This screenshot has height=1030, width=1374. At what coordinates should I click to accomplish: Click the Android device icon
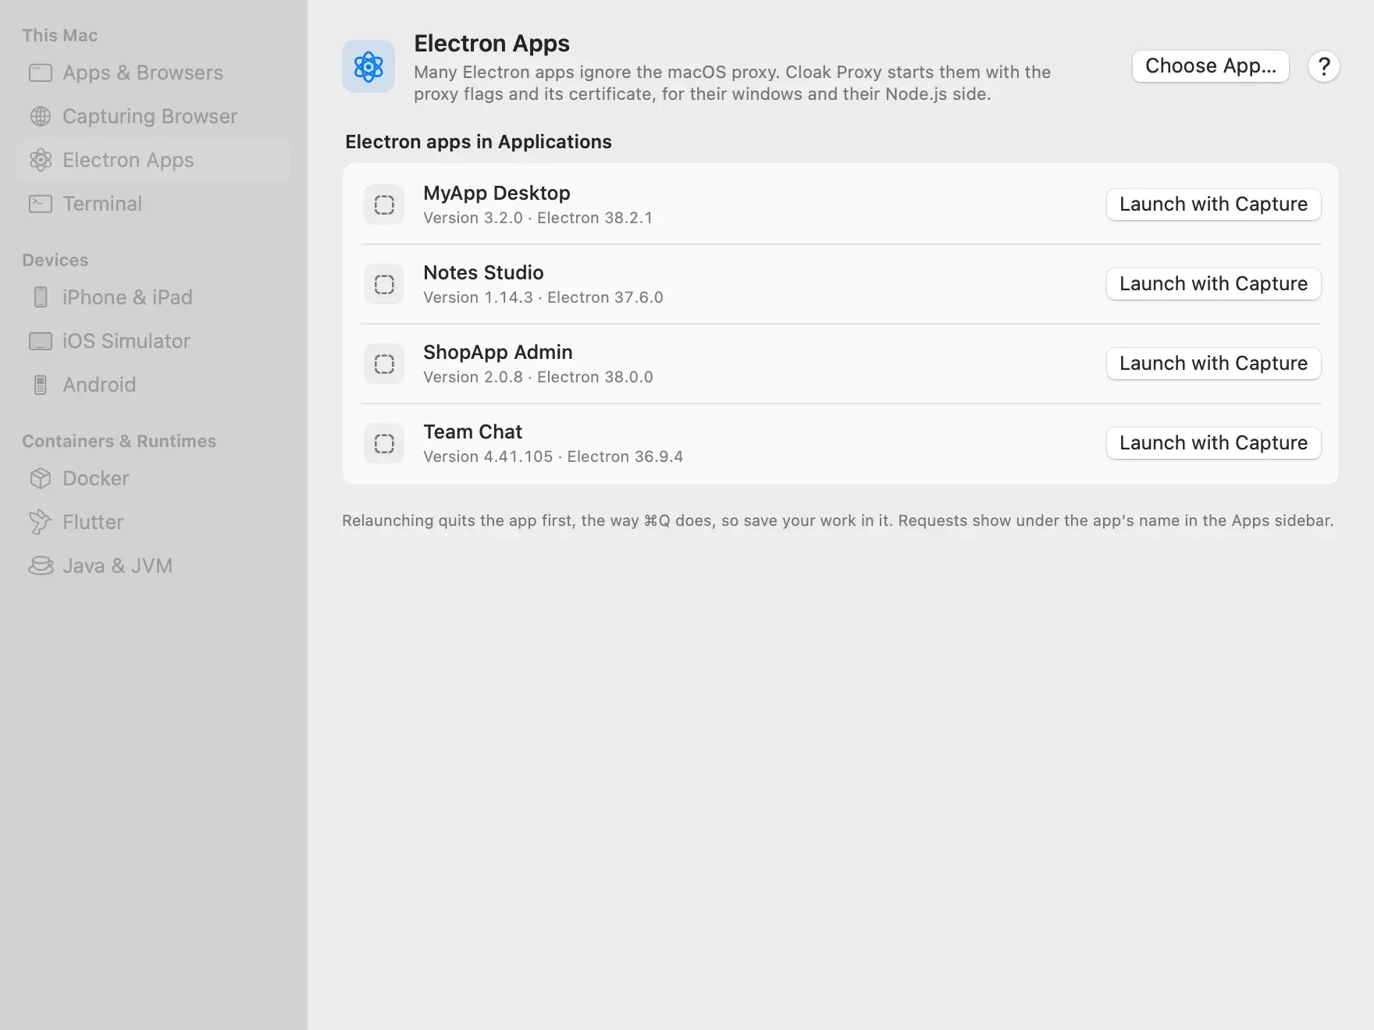(x=41, y=385)
